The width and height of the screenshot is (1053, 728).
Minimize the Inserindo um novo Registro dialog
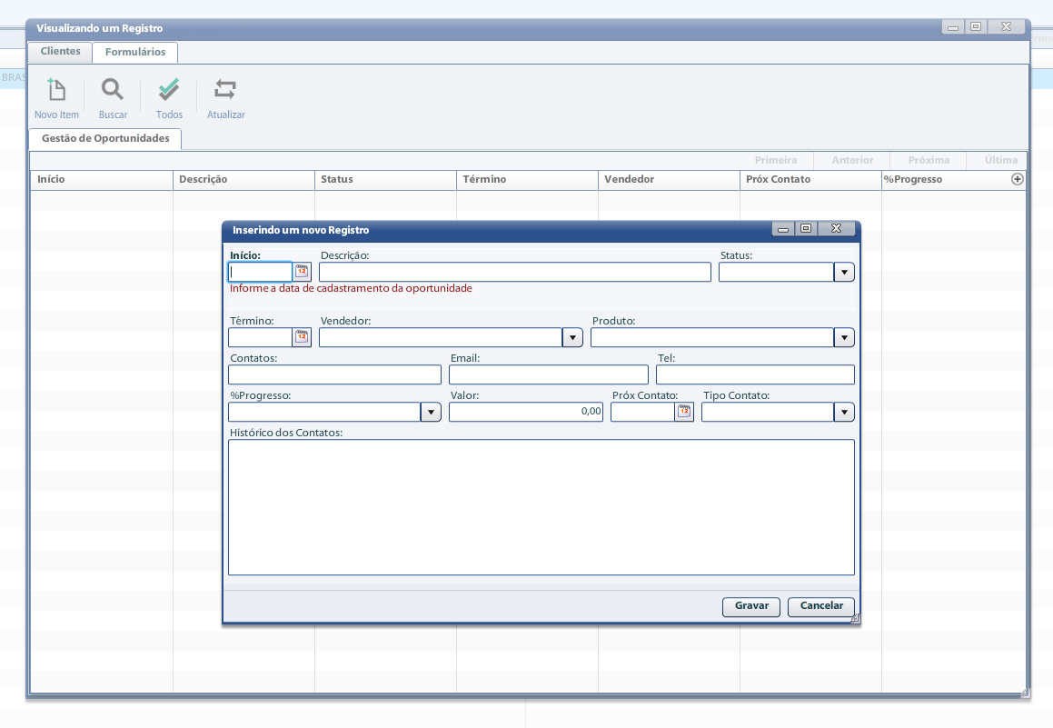coord(783,229)
